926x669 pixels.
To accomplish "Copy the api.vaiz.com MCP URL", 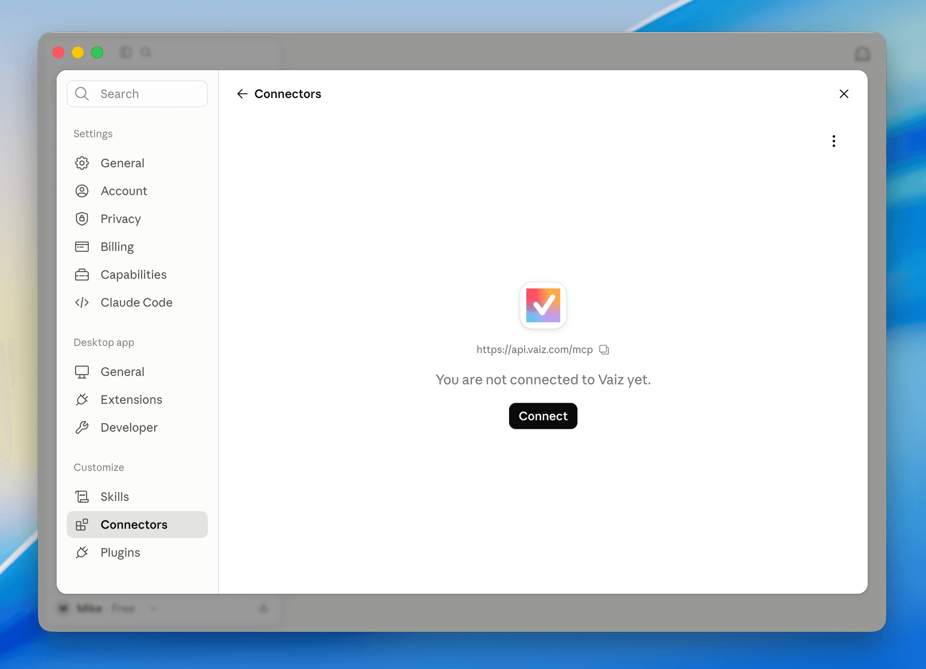I will point(604,349).
